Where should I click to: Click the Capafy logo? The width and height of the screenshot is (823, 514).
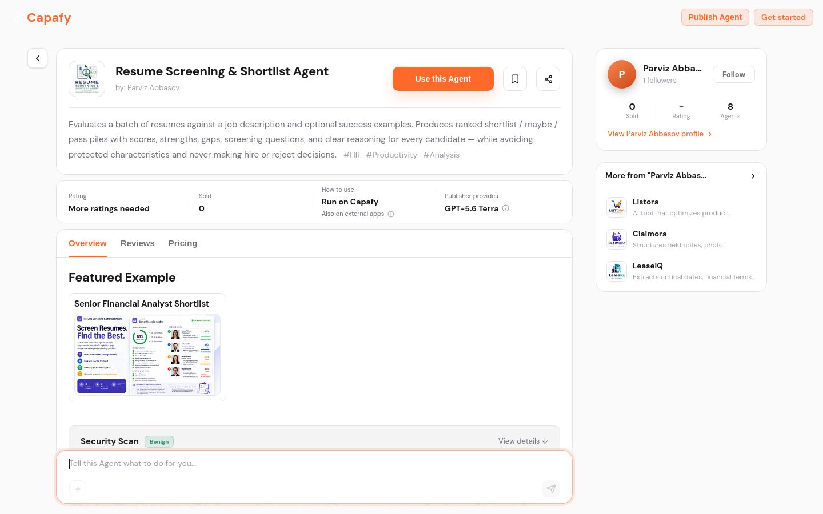pyautogui.click(x=43, y=18)
